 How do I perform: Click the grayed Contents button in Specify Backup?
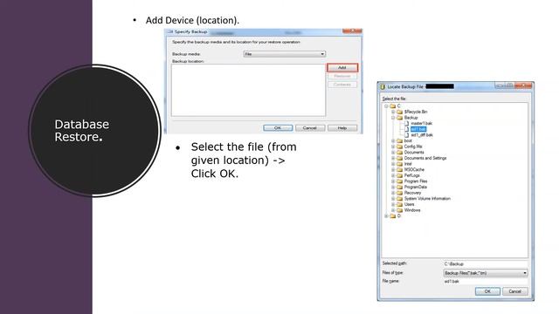pos(342,85)
